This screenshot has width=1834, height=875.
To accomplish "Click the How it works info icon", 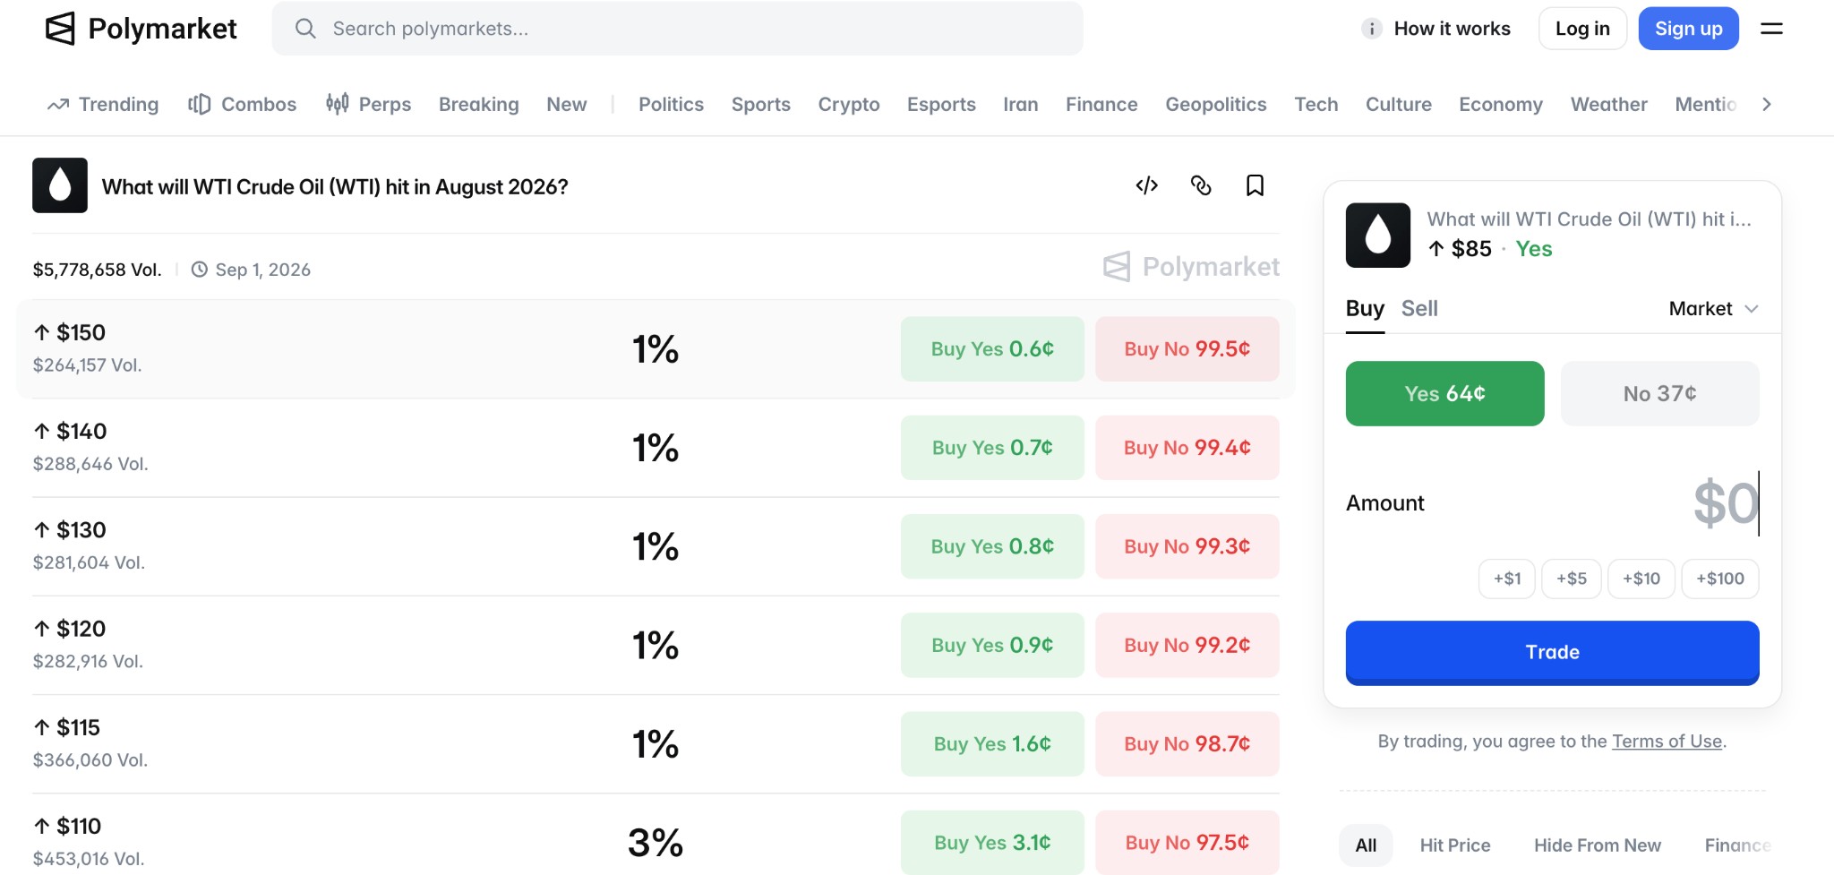I will coord(1371,29).
